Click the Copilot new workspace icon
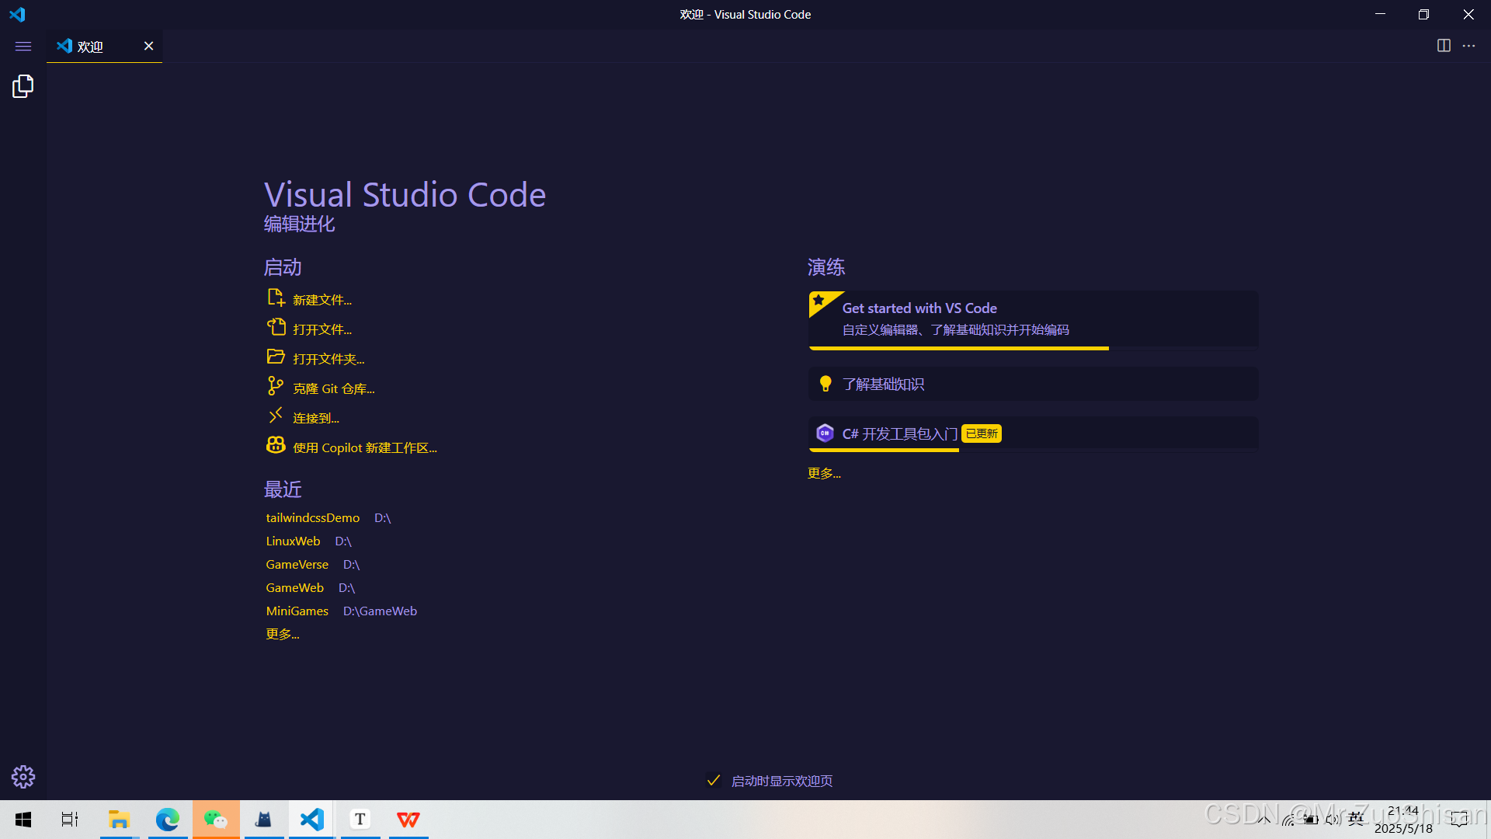The width and height of the screenshot is (1491, 839). [x=276, y=445]
